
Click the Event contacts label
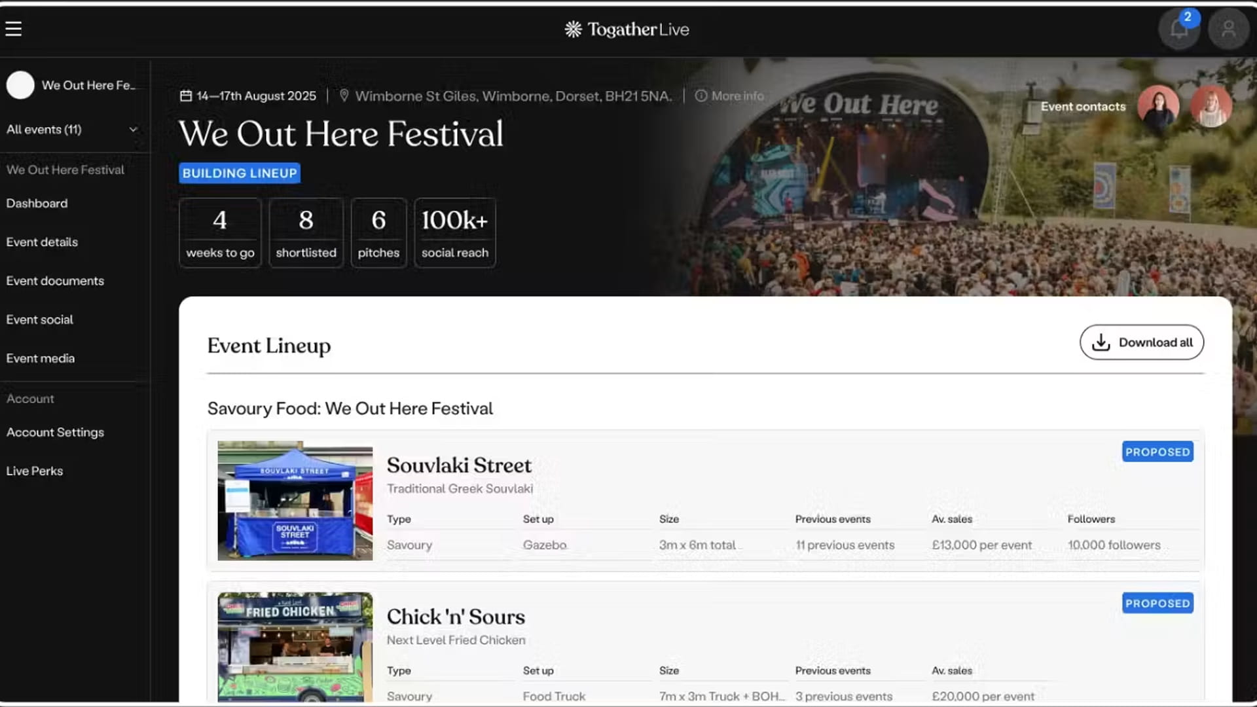[1083, 107]
